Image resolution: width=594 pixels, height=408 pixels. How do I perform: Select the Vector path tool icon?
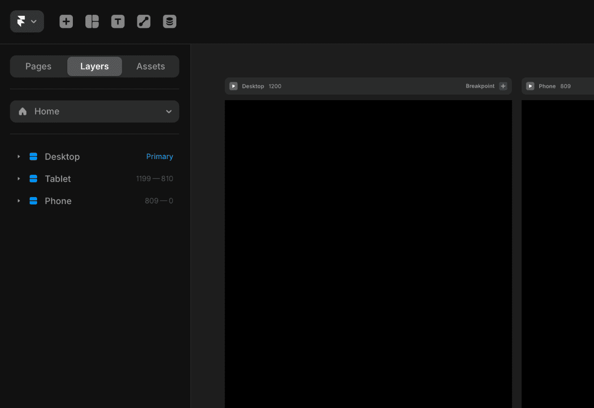144,21
